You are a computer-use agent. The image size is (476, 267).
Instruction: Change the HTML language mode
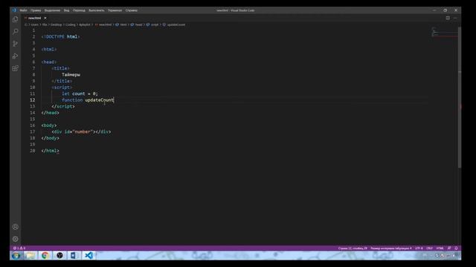[x=440, y=248]
